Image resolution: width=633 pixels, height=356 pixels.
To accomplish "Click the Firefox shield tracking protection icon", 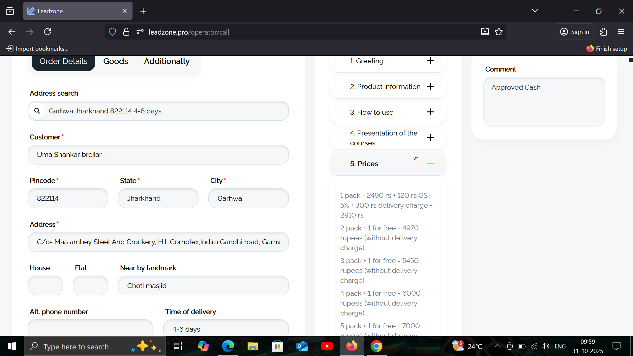I will click(x=112, y=32).
